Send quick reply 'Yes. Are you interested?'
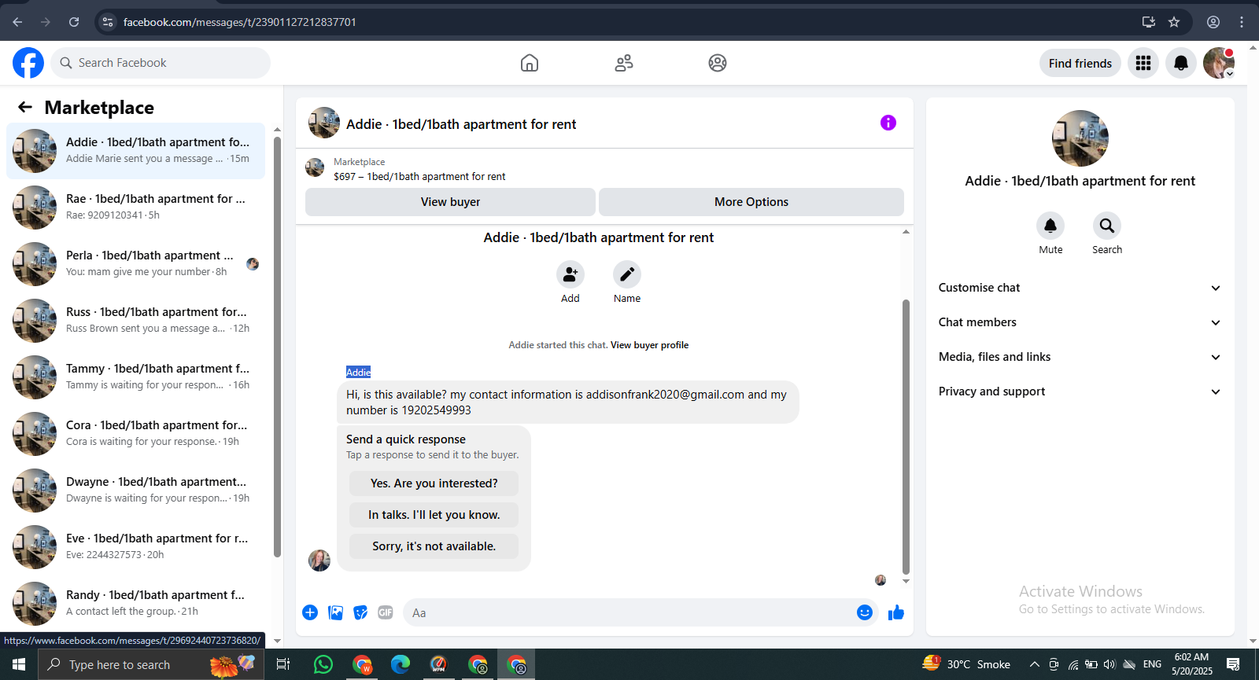Screen dimensions: 1259x680 click(x=434, y=483)
